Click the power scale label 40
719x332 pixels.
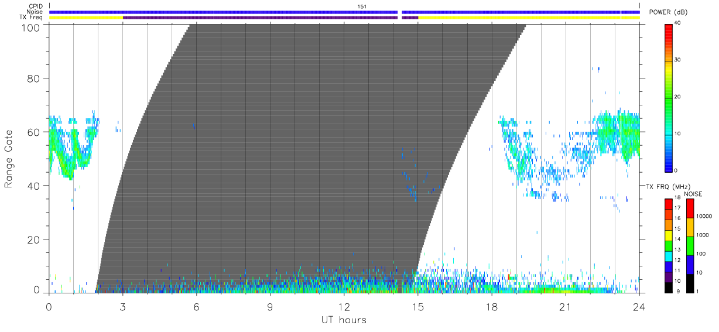coord(677,23)
